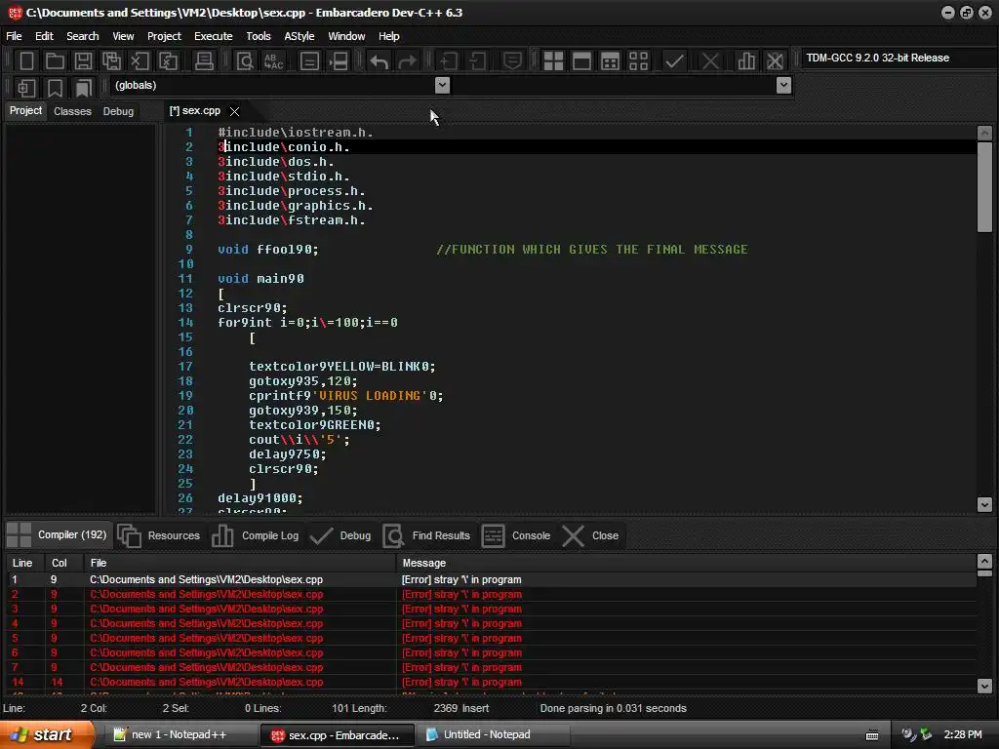999x749 pixels.
Task: Open the Window menu
Action: [x=346, y=36]
